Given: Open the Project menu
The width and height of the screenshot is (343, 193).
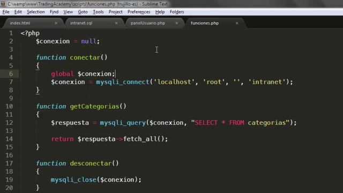Looking at the screenshot, I should [116, 12].
